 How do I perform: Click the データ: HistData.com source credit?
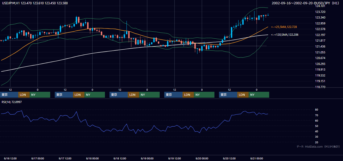coord(318,147)
